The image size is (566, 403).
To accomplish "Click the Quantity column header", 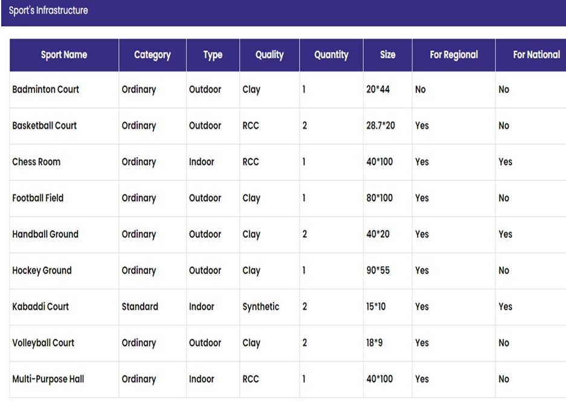I will tap(331, 55).
